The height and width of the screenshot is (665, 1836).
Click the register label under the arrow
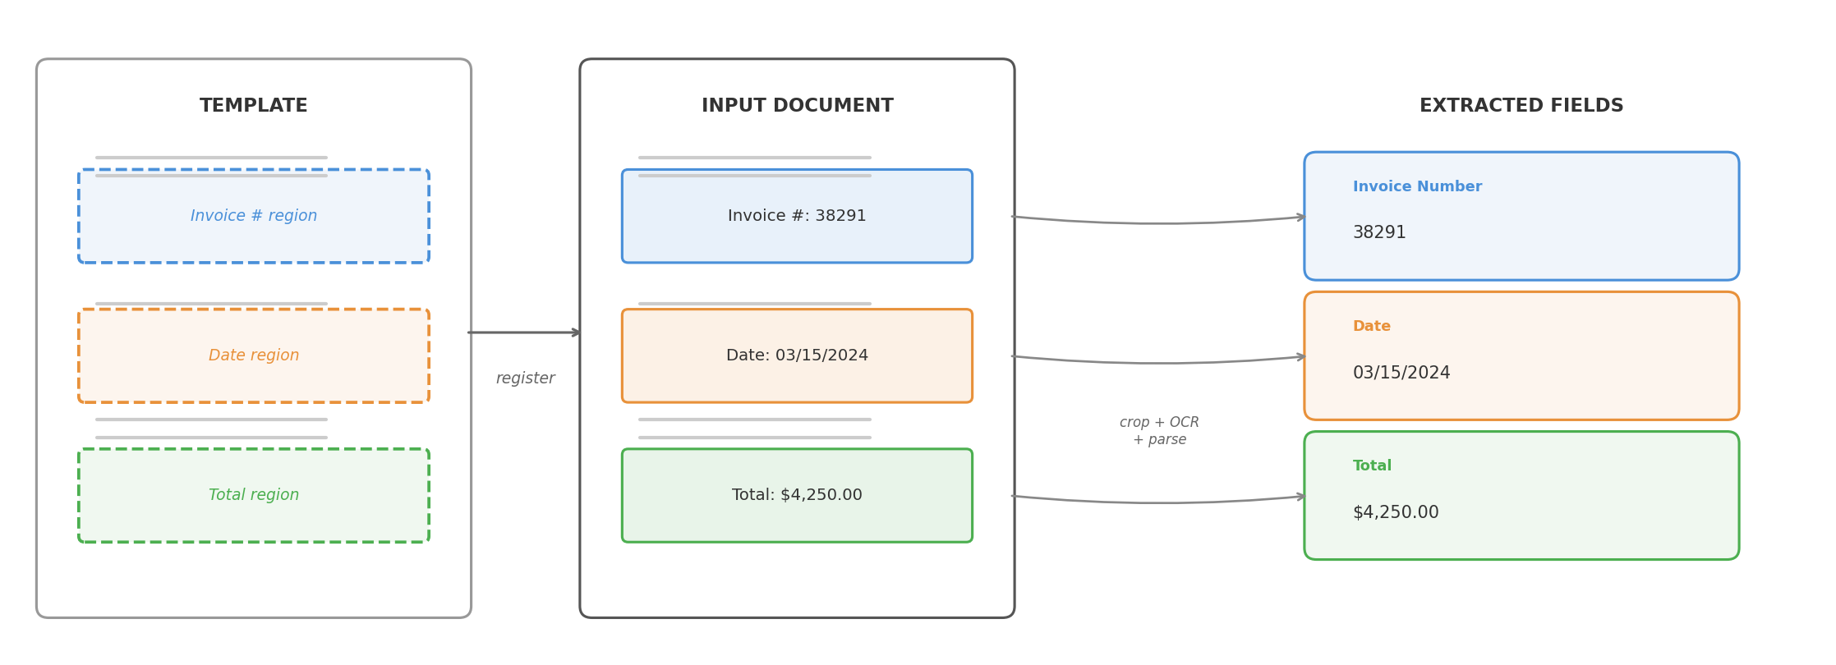coord(525,378)
